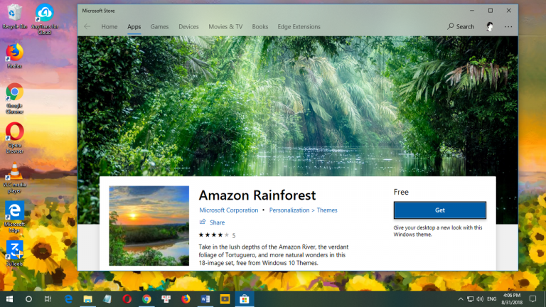This screenshot has width=546, height=307.
Task: Open the Microsoft Corporation publisher link
Action: (229, 210)
